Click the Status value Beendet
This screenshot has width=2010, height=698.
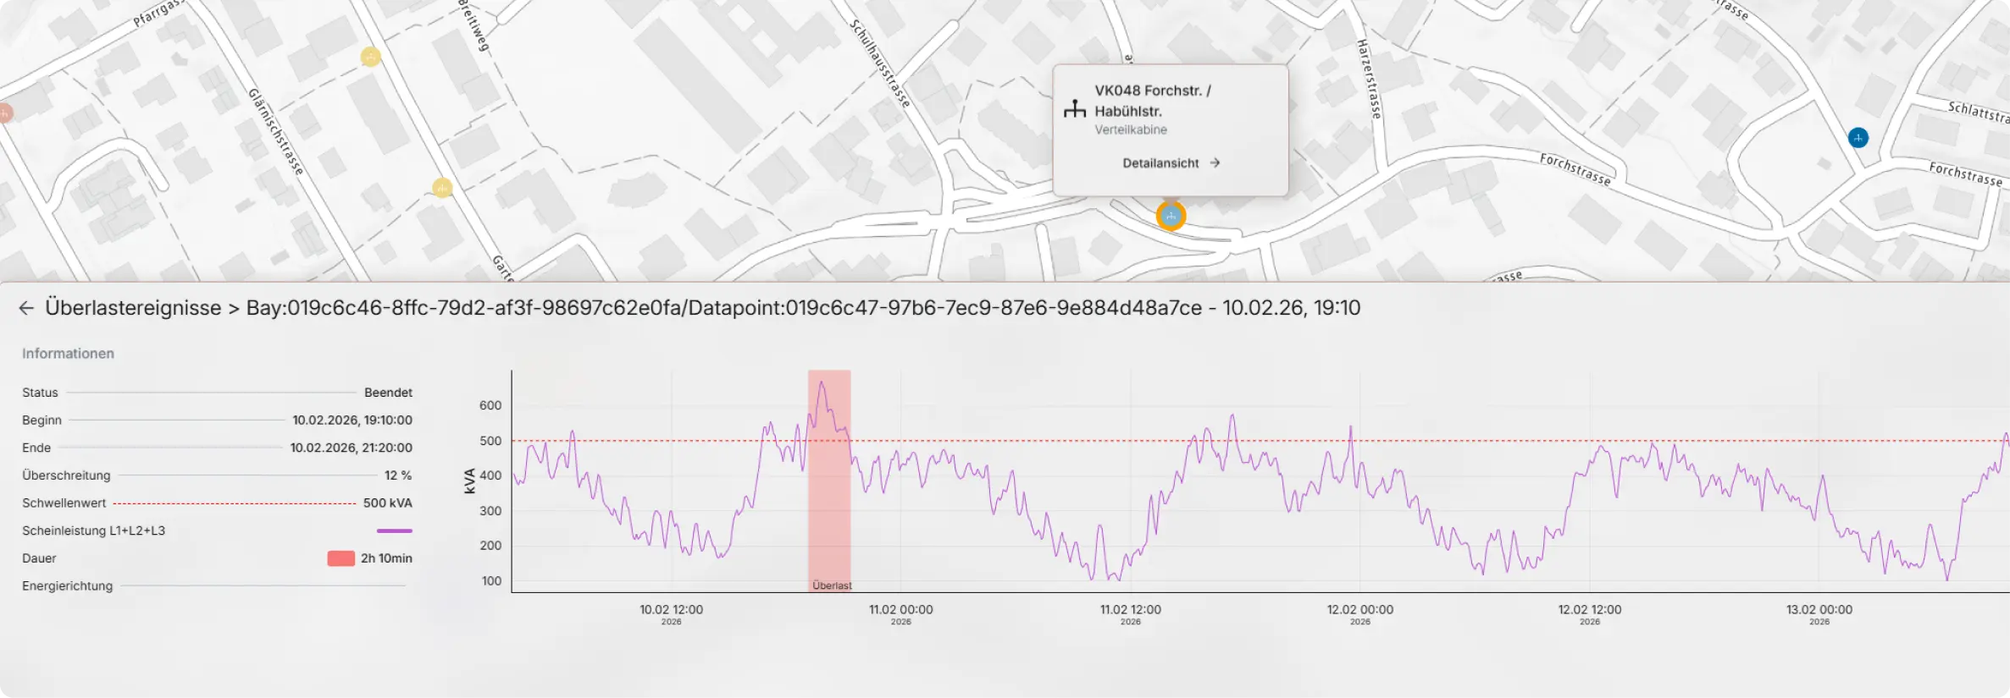388,393
